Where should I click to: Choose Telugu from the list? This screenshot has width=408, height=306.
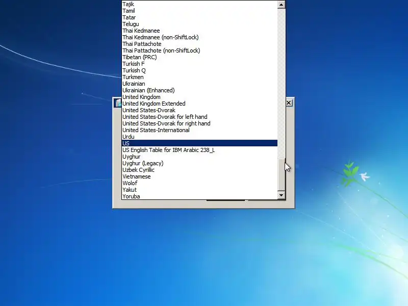click(199, 24)
